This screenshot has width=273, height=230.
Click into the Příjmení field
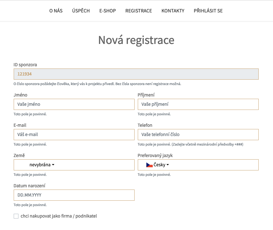click(x=198, y=104)
